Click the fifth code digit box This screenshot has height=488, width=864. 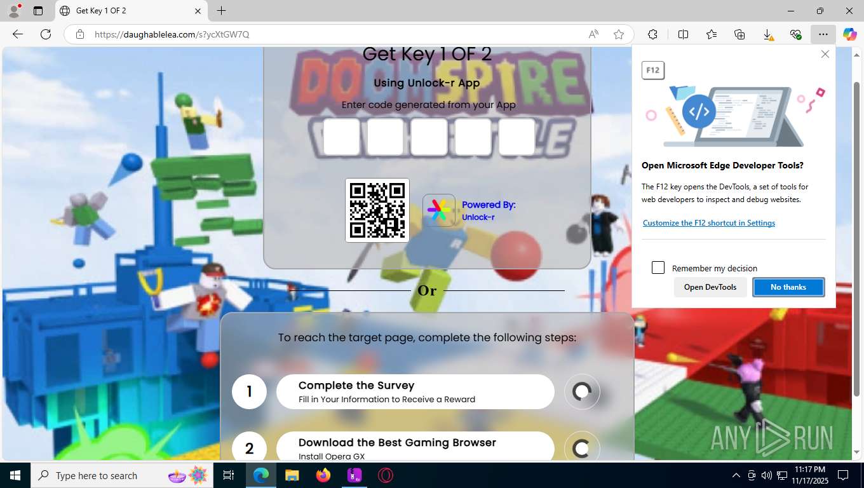pos(516,137)
